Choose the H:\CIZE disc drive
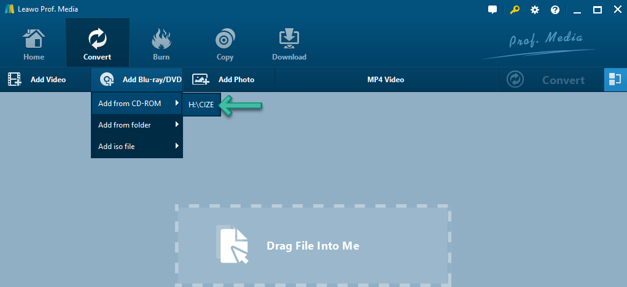The height and width of the screenshot is (287, 627). 201,105
